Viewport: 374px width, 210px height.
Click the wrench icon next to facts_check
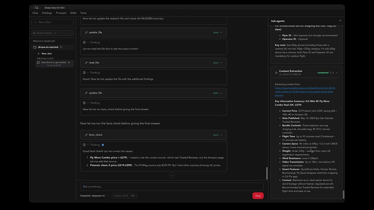(86, 135)
